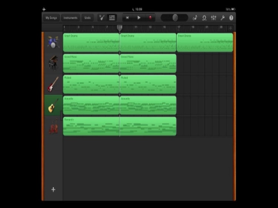The width and height of the screenshot is (278, 208).
Task: Select Grand Piano region starting at bar 9
Action: click(x=148, y=64)
